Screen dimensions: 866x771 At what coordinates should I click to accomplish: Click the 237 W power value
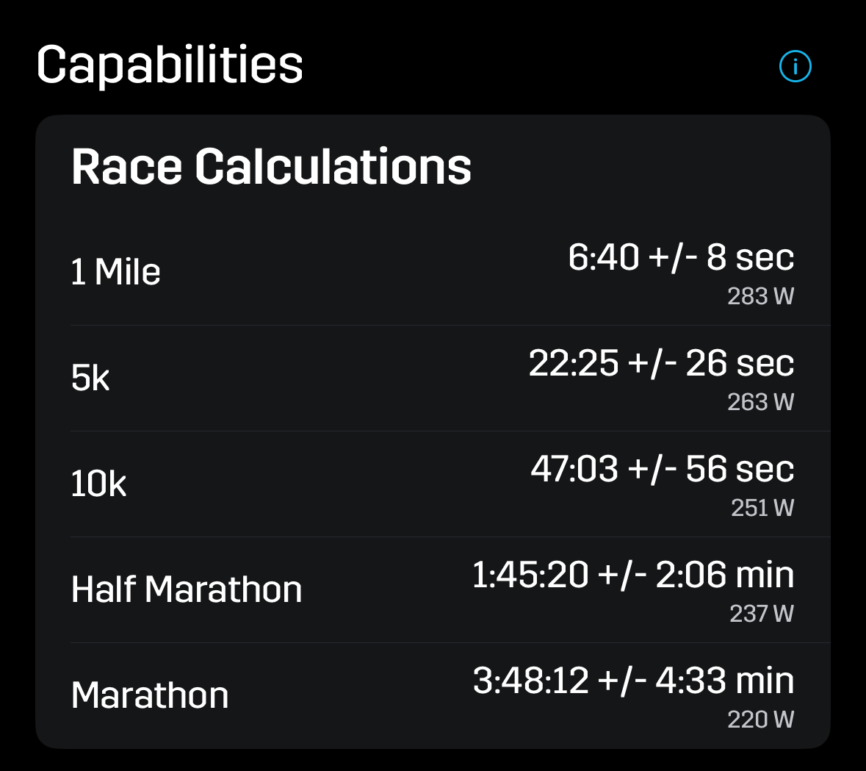[x=762, y=614]
